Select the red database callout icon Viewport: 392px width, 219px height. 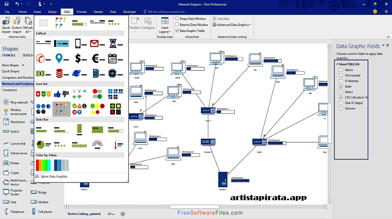coord(62,74)
